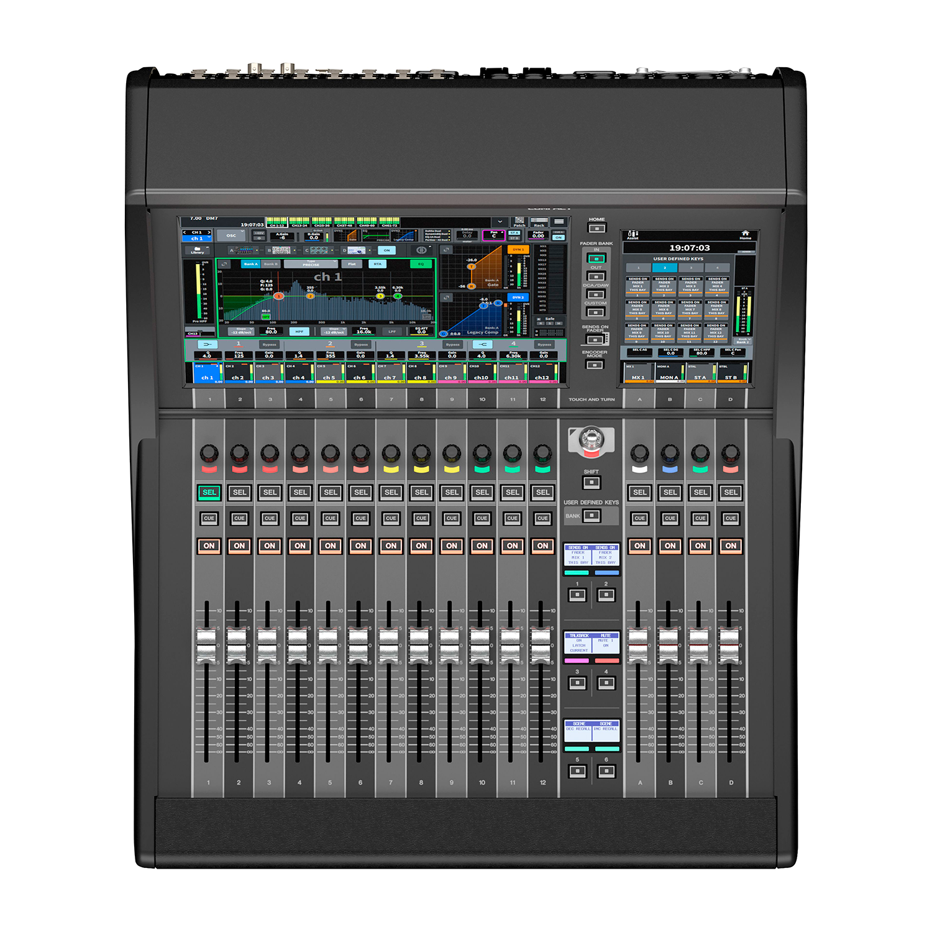Toggle the HPF filter button
The image size is (932, 932).
(299, 332)
